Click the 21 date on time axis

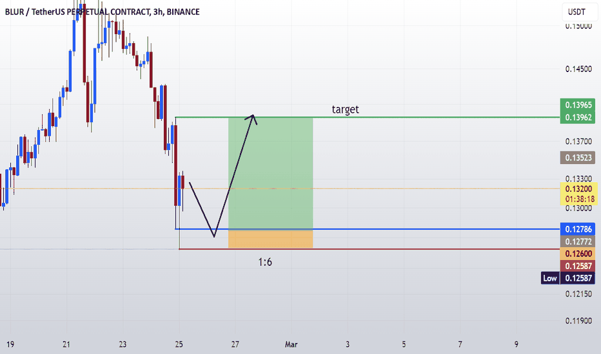click(66, 344)
